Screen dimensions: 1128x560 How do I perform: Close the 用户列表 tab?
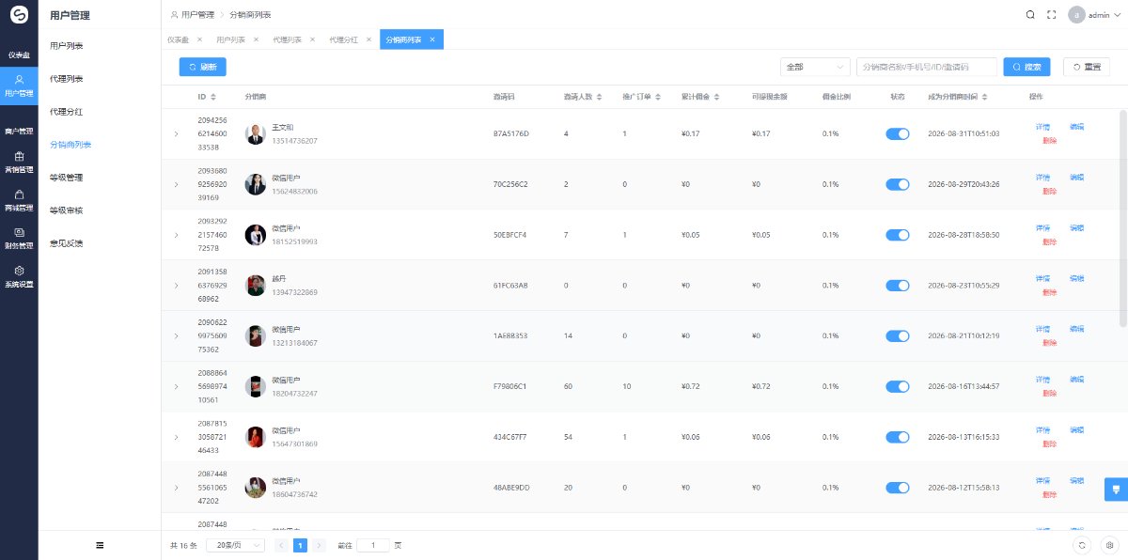[256, 39]
